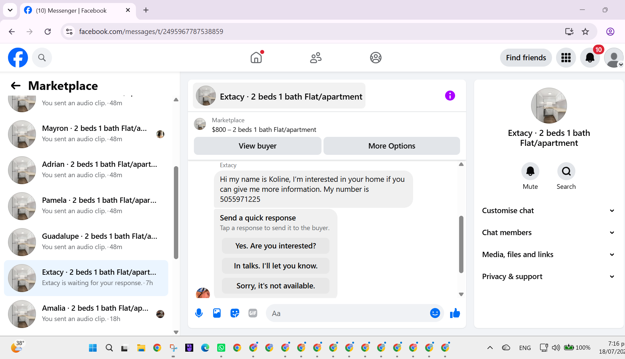
Task: Show hidden system tray icons
Action: point(490,348)
